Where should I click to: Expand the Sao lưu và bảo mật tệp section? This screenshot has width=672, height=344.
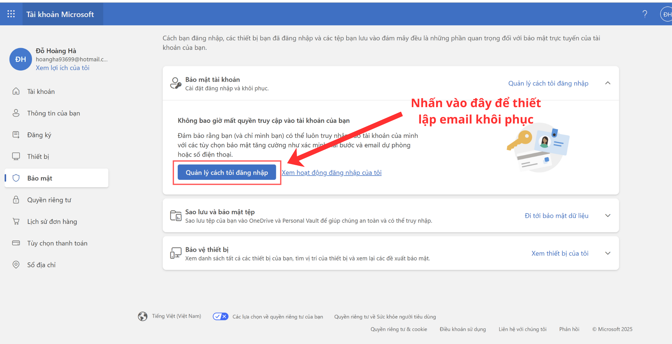[608, 216]
